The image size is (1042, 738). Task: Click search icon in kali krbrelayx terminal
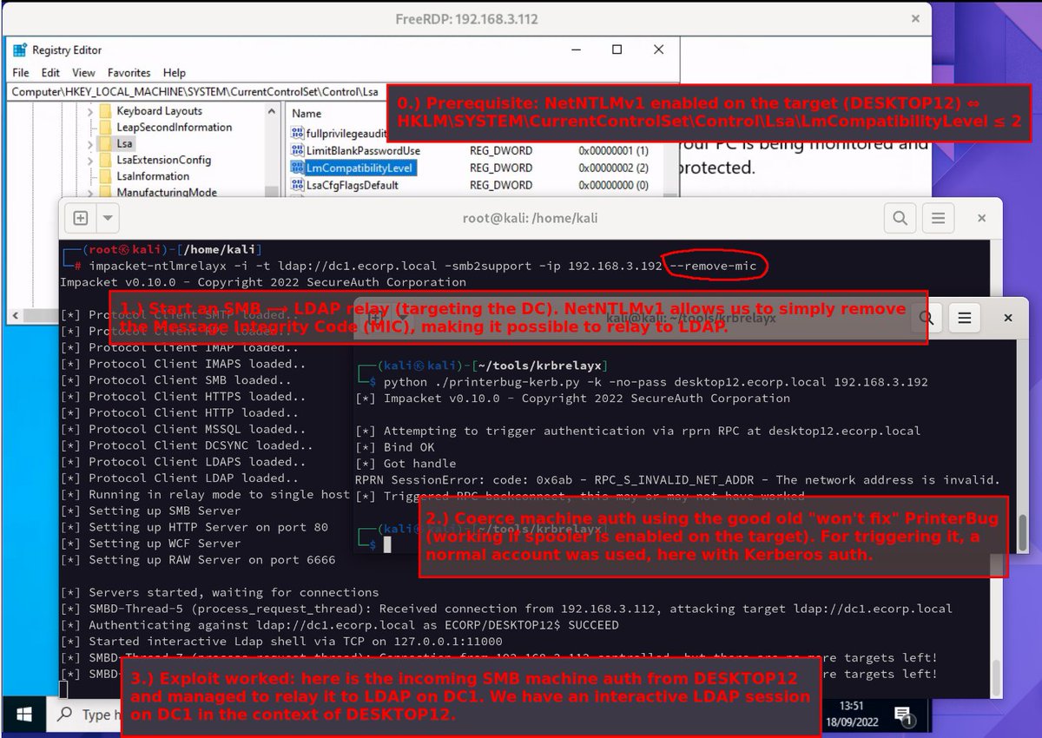tap(927, 319)
